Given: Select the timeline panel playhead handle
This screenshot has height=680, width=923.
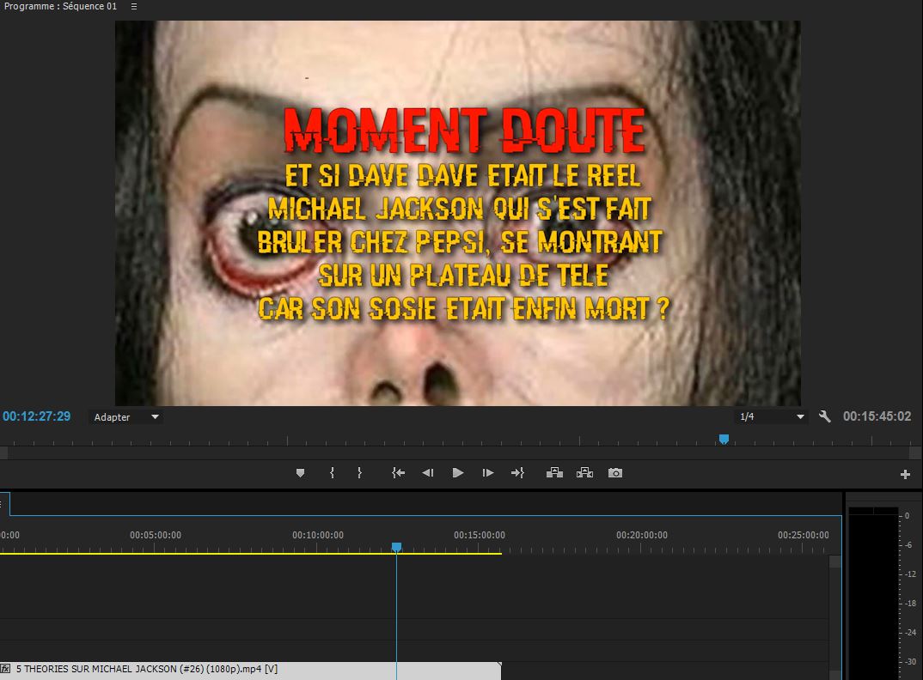Looking at the screenshot, I should pyautogui.click(x=397, y=547).
